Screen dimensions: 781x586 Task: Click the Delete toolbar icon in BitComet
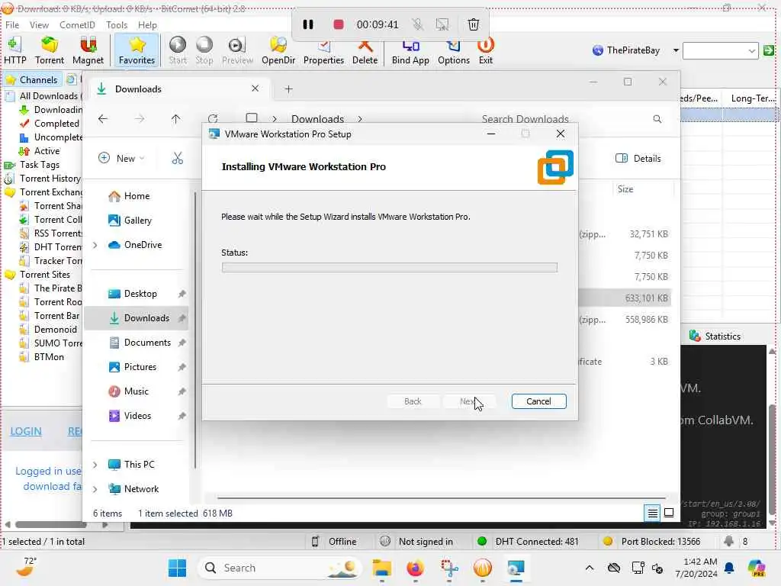click(365, 50)
